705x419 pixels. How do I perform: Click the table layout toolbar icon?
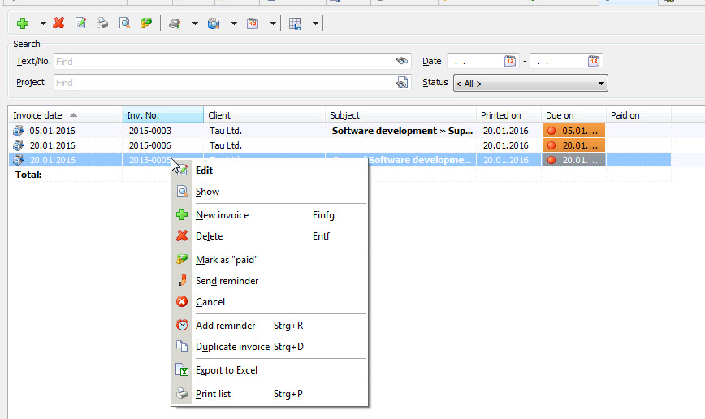295,24
